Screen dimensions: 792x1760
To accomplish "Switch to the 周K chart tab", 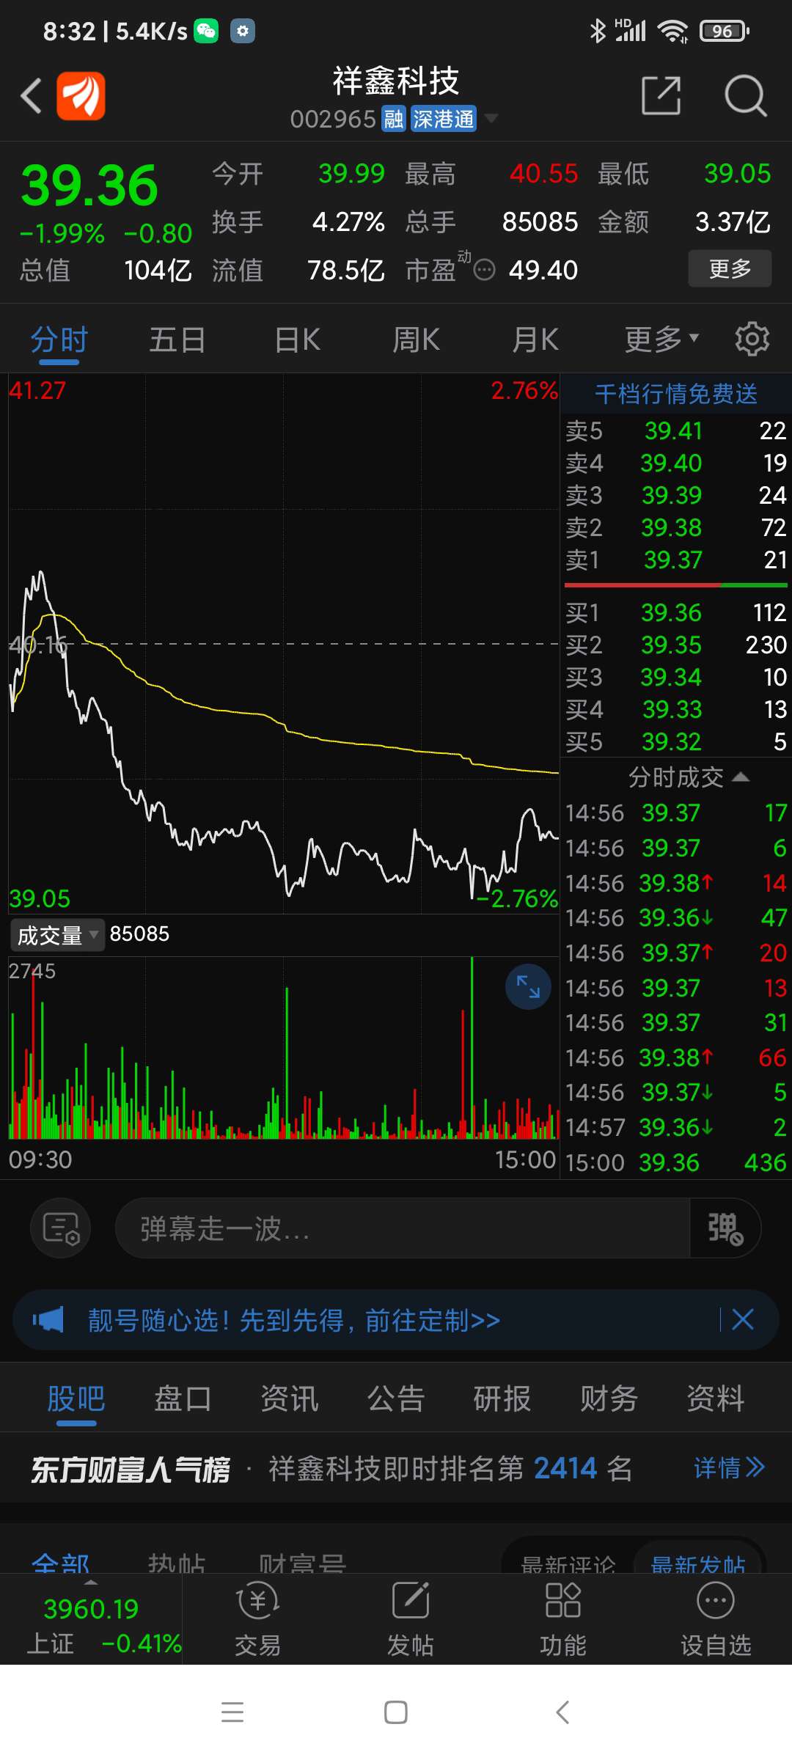I will coord(416,340).
